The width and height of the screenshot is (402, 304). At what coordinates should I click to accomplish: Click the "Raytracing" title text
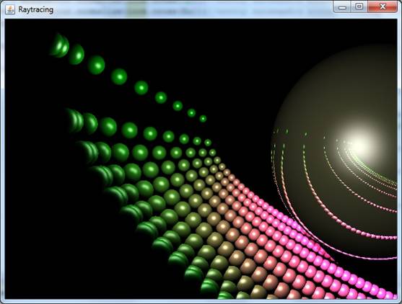35,9
